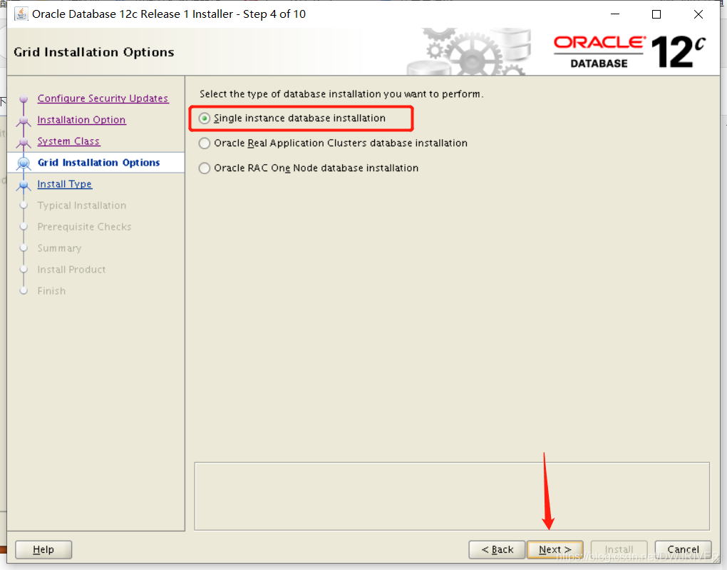Image resolution: width=727 pixels, height=570 pixels.
Task: Click Configure Security Updates step bullet icon
Action: (24, 99)
